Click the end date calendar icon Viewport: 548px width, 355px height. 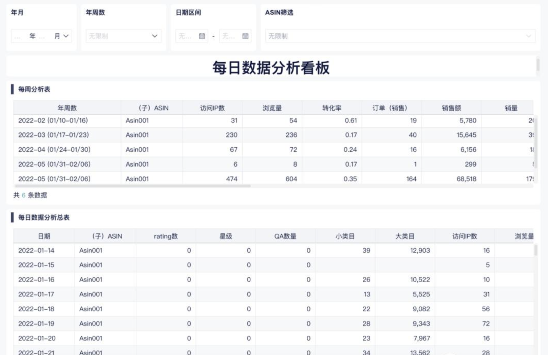click(245, 36)
